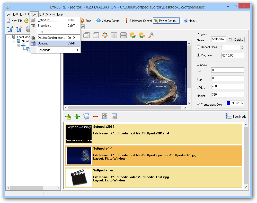Click the open folder icon beside New File
Image resolution: width=257 pixels, height=203 pixels.
coord(26,21)
